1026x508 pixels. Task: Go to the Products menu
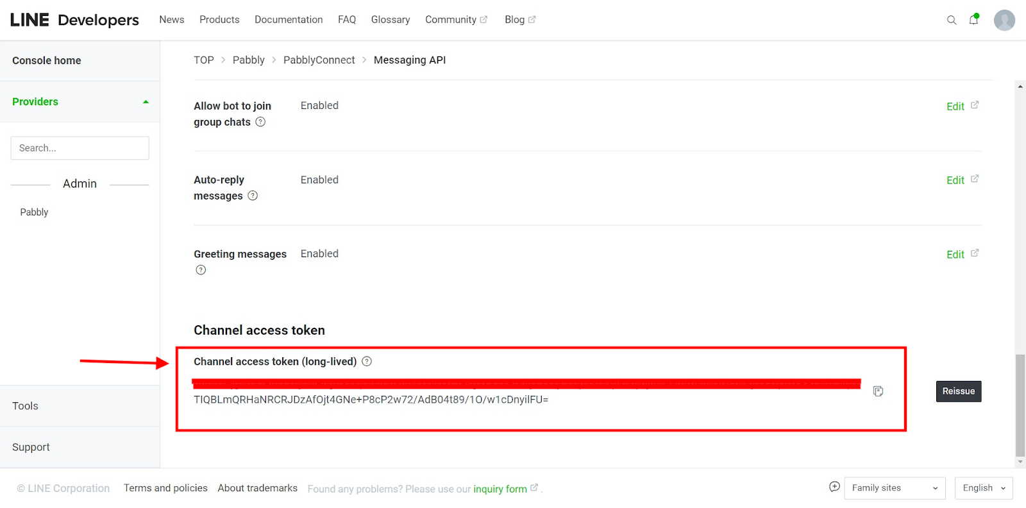pyautogui.click(x=219, y=20)
